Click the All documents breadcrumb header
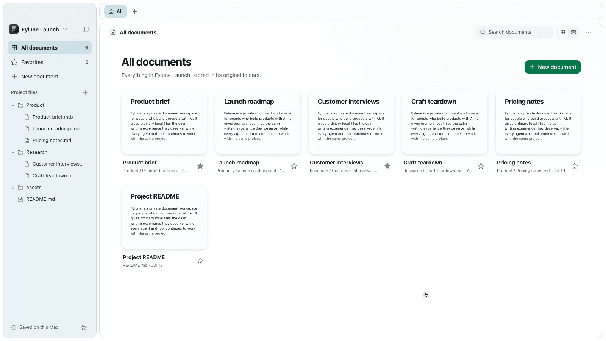 pyautogui.click(x=138, y=33)
